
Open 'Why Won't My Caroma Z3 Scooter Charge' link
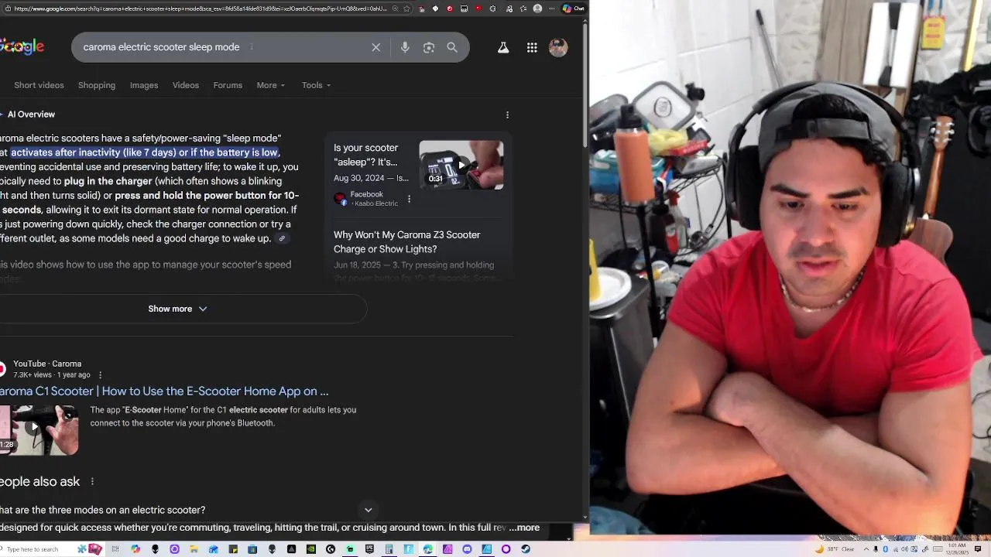(406, 242)
